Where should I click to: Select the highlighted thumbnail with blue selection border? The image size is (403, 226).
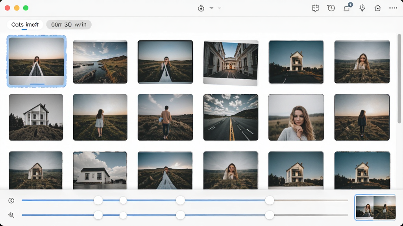[x=36, y=61]
